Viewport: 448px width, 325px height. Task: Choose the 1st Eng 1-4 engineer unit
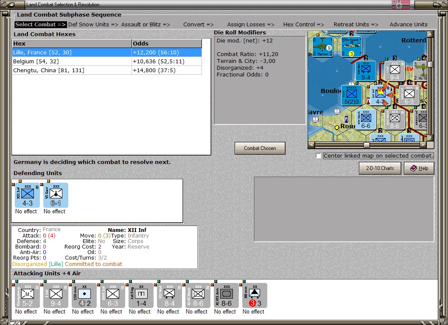point(141,296)
